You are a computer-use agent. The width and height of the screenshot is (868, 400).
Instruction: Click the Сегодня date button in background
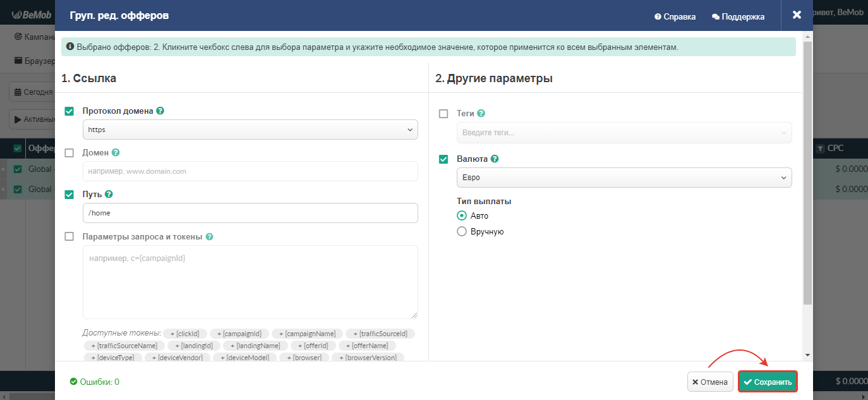click(x=33, y=92)
